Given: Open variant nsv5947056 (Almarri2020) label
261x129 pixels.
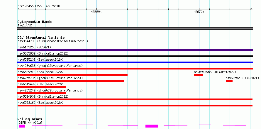Looking at the screenshot, I should pyautogui.click(x=215, y=72).
